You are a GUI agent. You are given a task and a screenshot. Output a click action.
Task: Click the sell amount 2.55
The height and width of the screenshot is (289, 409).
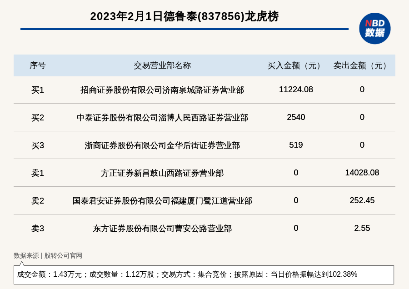pyautogui.click(x=362, y=228)
